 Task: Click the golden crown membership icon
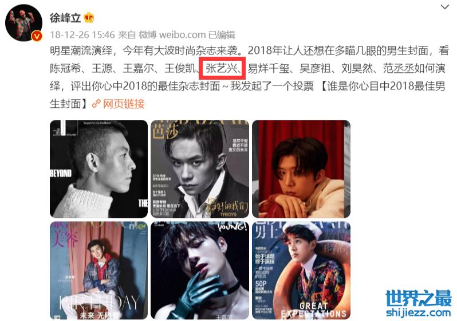coord(89,18)
